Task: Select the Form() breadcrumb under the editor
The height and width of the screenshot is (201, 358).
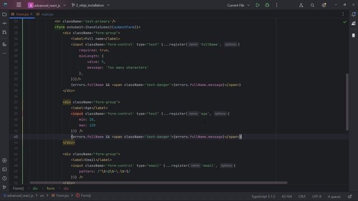Action: point(18,189)
